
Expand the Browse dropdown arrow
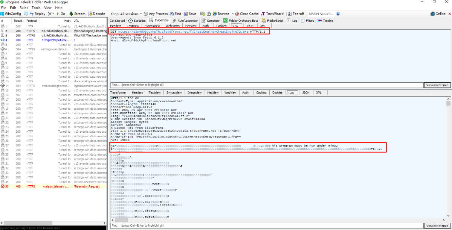[233, 14]
